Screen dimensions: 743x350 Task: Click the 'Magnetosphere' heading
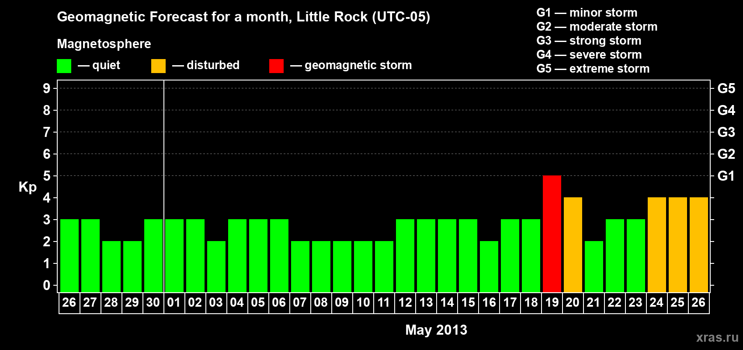click(x=104, y=44)
